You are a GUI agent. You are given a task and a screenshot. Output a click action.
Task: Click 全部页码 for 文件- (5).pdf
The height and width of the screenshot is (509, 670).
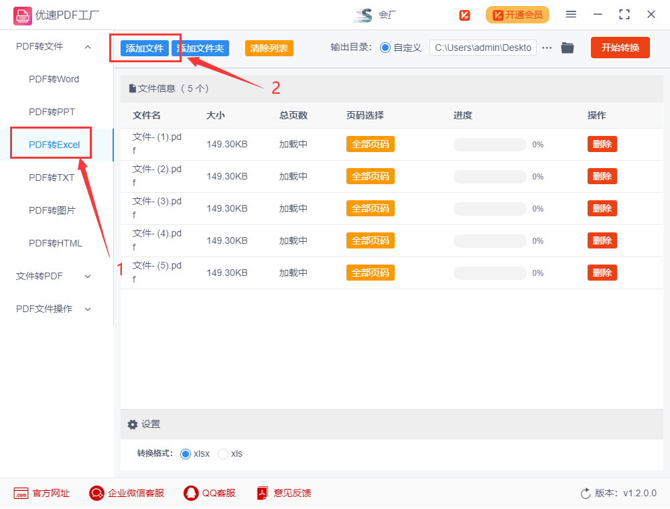coord(371,273)
